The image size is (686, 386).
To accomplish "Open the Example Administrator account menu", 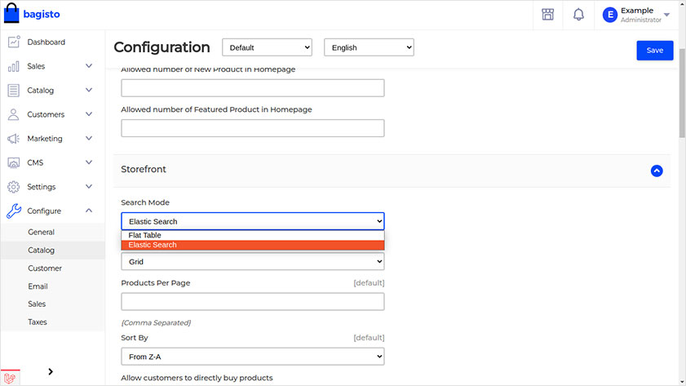I will point(636,15).
